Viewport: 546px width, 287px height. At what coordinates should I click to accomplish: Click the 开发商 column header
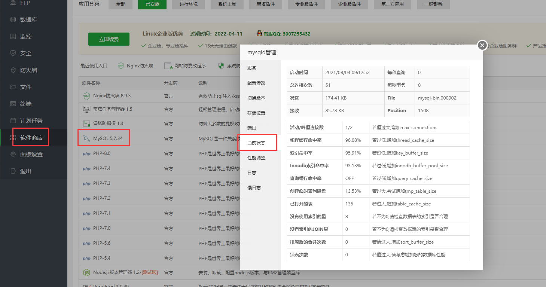coord(171,83)
